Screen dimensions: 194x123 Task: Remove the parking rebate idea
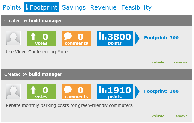point(180,116)
